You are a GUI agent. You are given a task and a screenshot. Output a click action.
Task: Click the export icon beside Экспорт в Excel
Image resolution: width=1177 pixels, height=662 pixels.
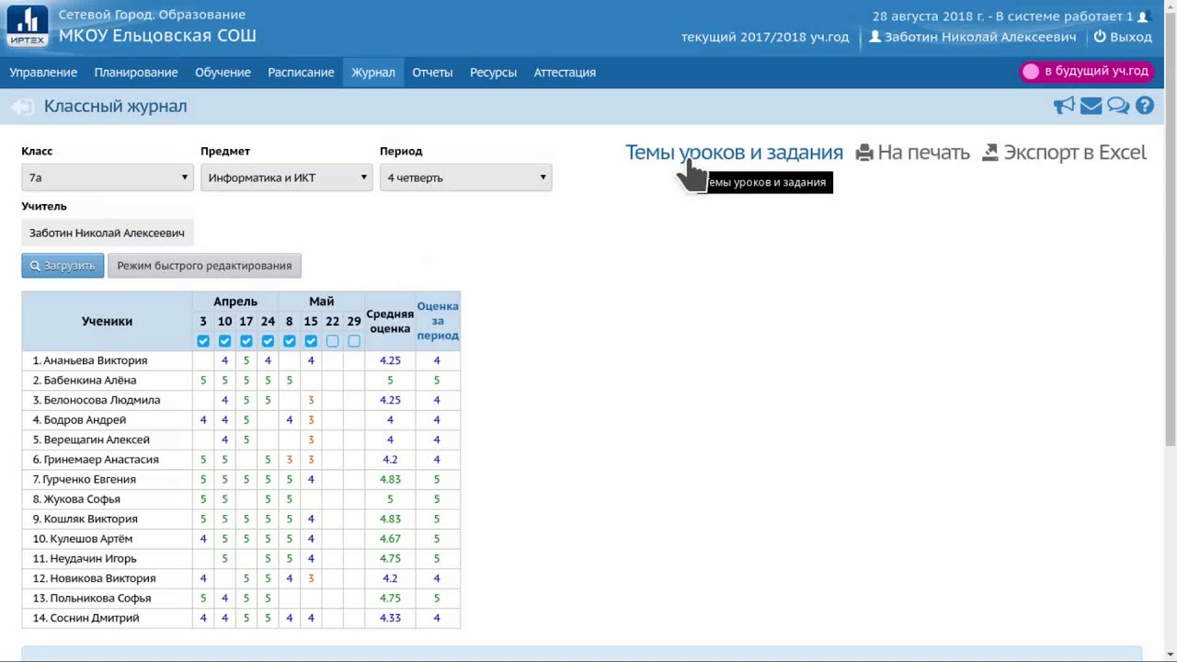[x=990, y=153]
